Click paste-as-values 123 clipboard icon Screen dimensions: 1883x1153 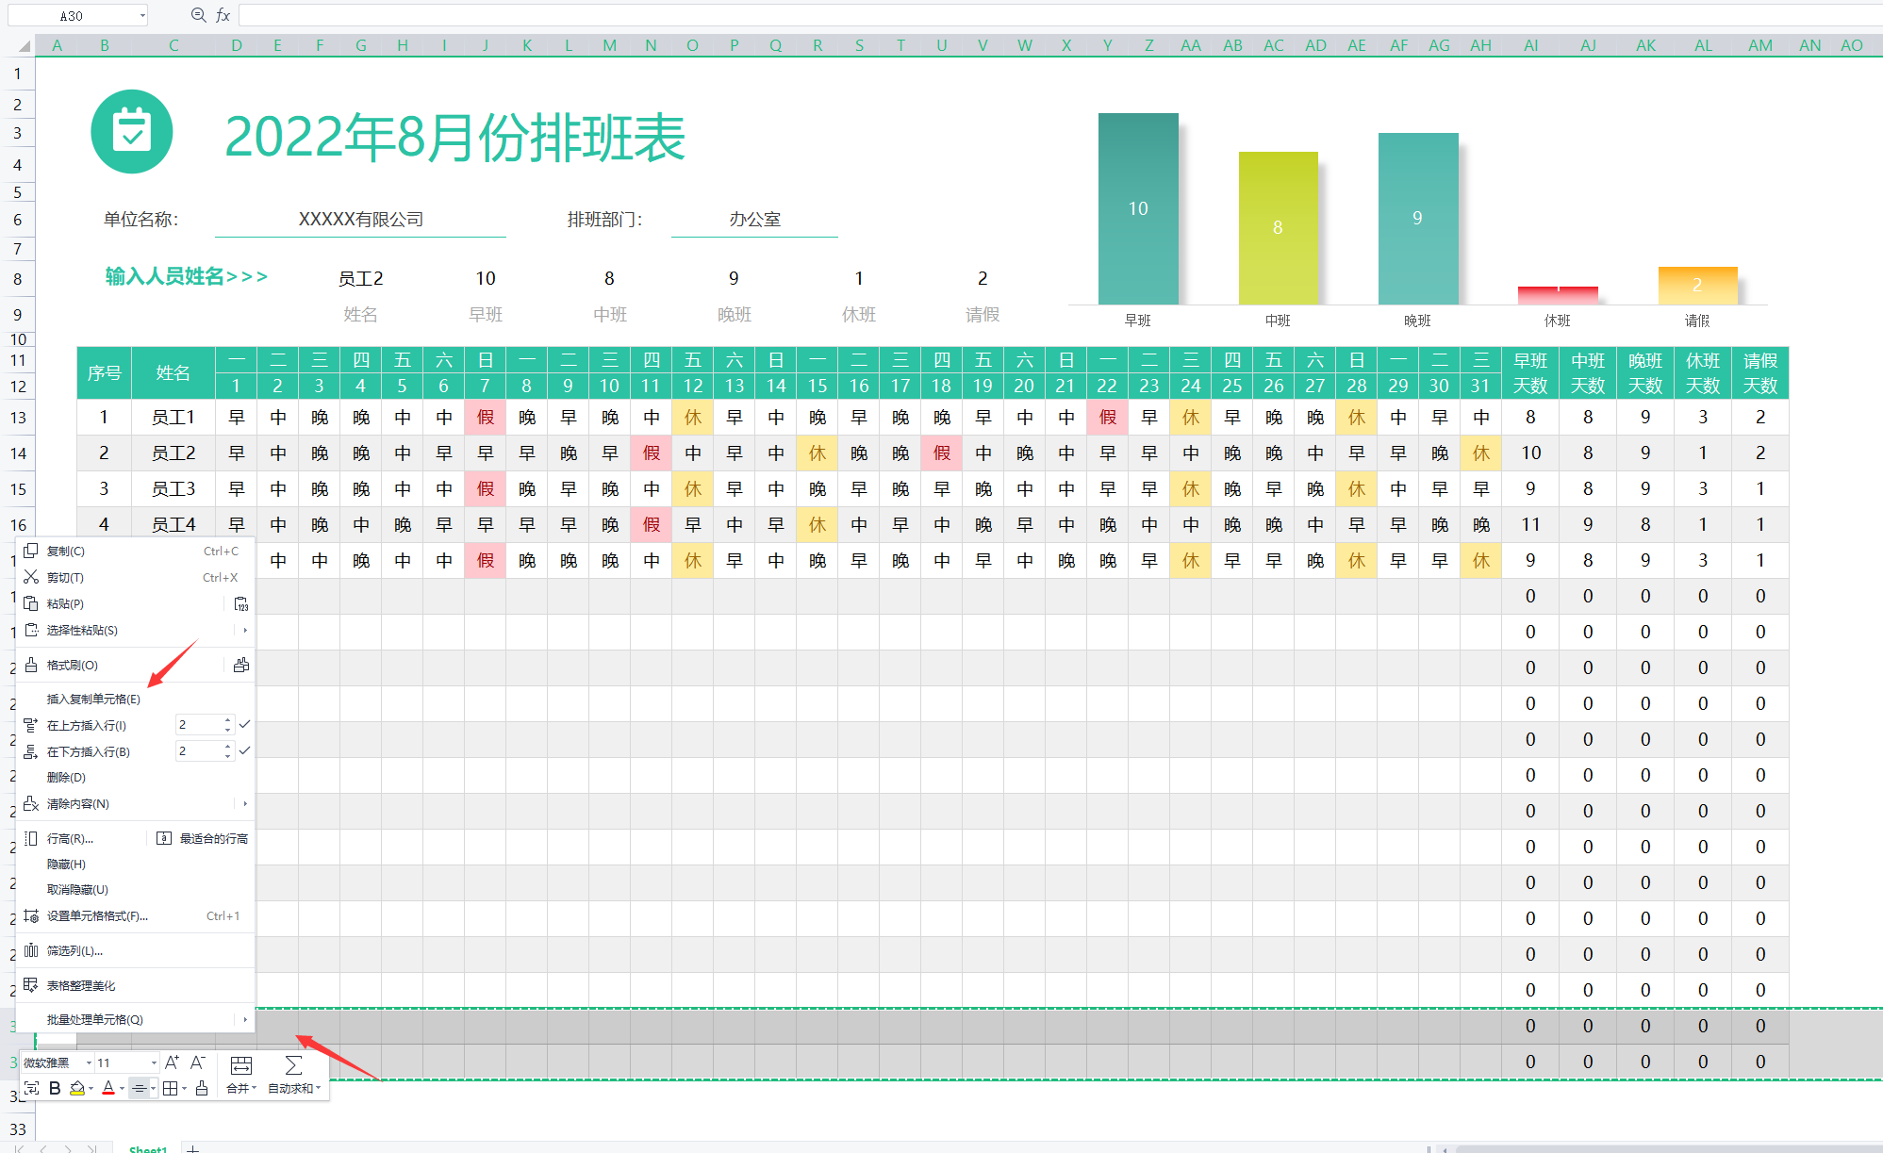(x=241, y=604)
